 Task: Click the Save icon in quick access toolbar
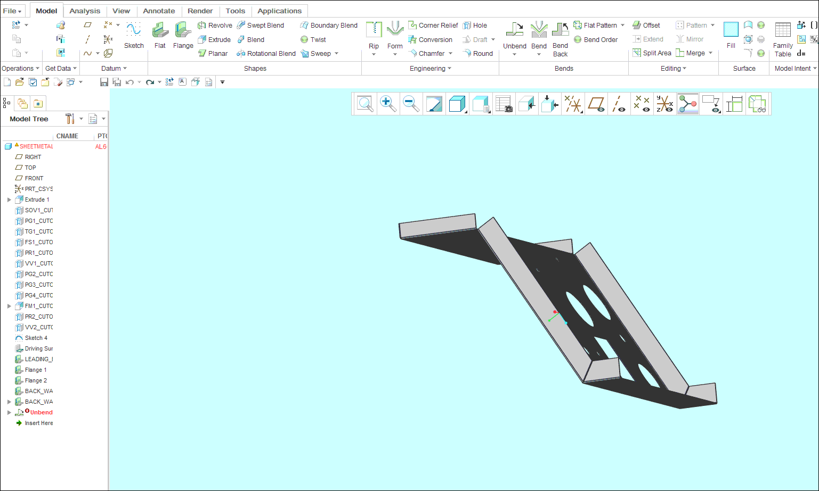(x=104, y=82)
